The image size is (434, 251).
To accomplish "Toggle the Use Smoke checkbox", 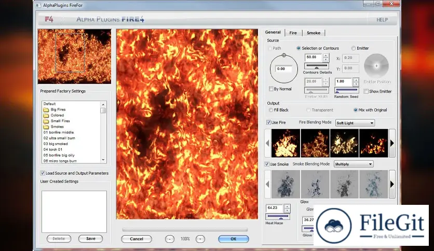I will pyautogui.click(x=267, y=164).
